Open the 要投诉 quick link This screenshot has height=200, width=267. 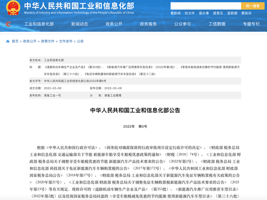(x=246, y=13)
